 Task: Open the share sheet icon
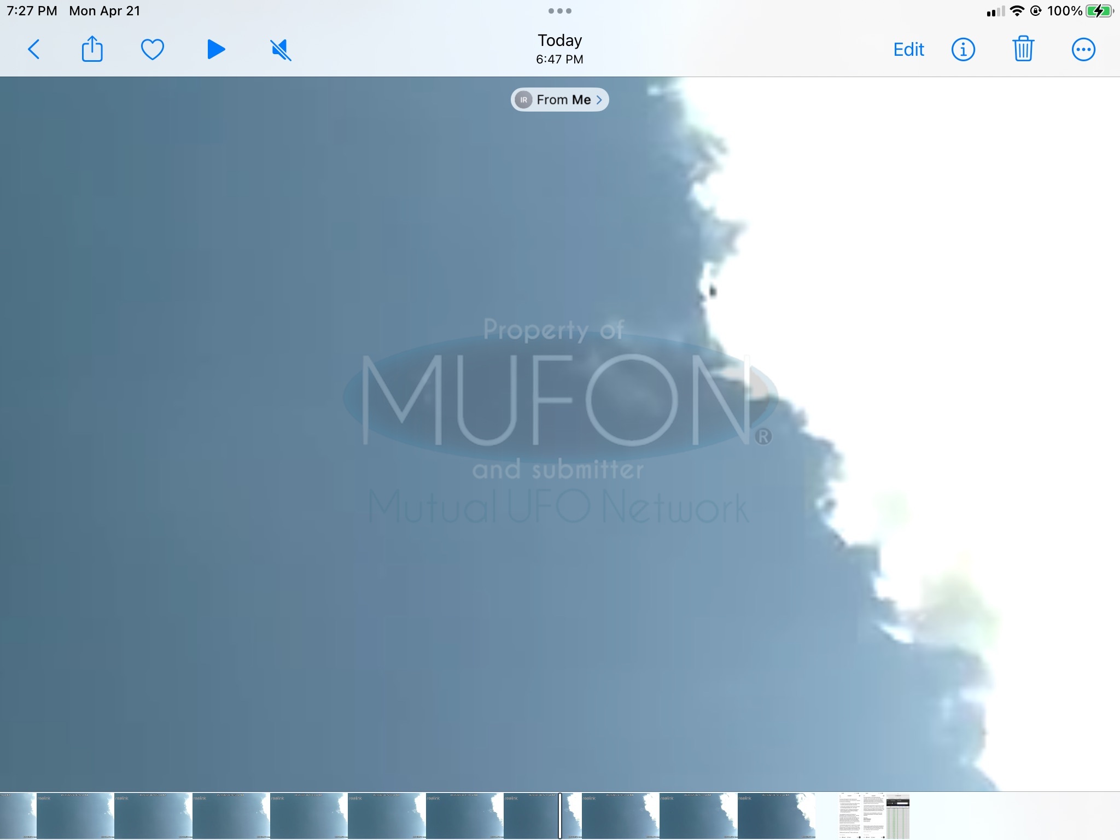(x=92, y=49)
